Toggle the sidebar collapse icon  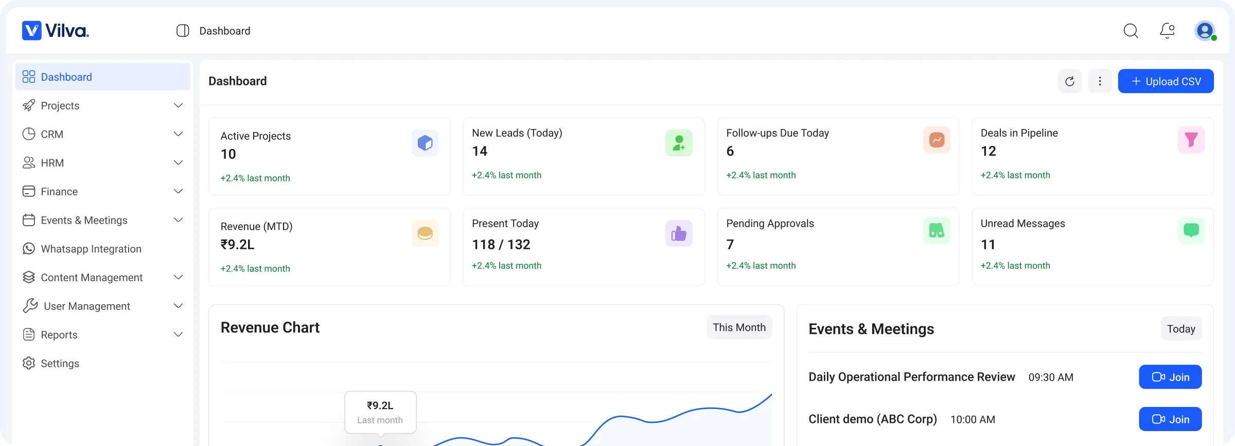click(x=183, y=31)
